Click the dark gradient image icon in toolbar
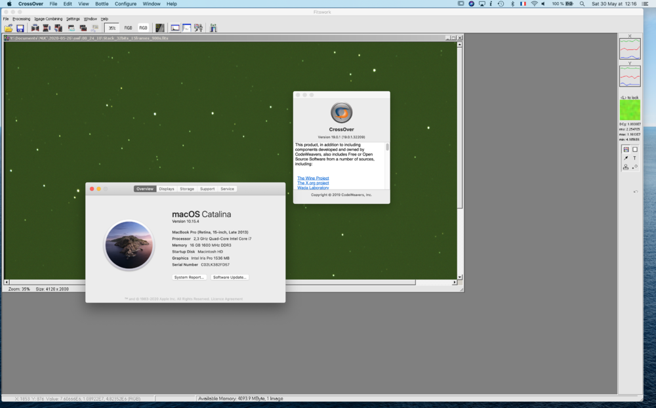Viewport: 656px width, 408px height. (x=160, y=28)
